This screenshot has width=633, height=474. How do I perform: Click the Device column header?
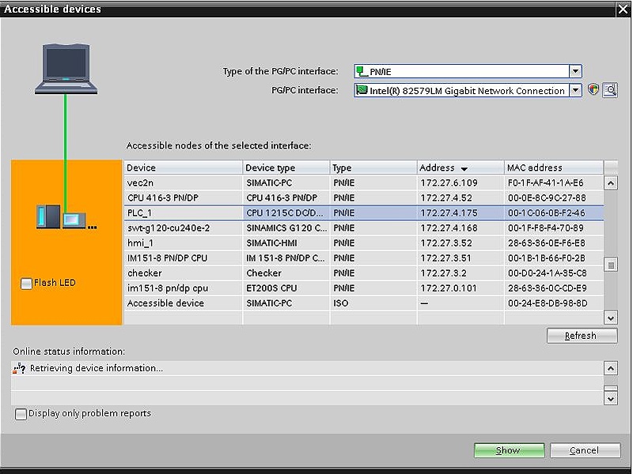183,167
